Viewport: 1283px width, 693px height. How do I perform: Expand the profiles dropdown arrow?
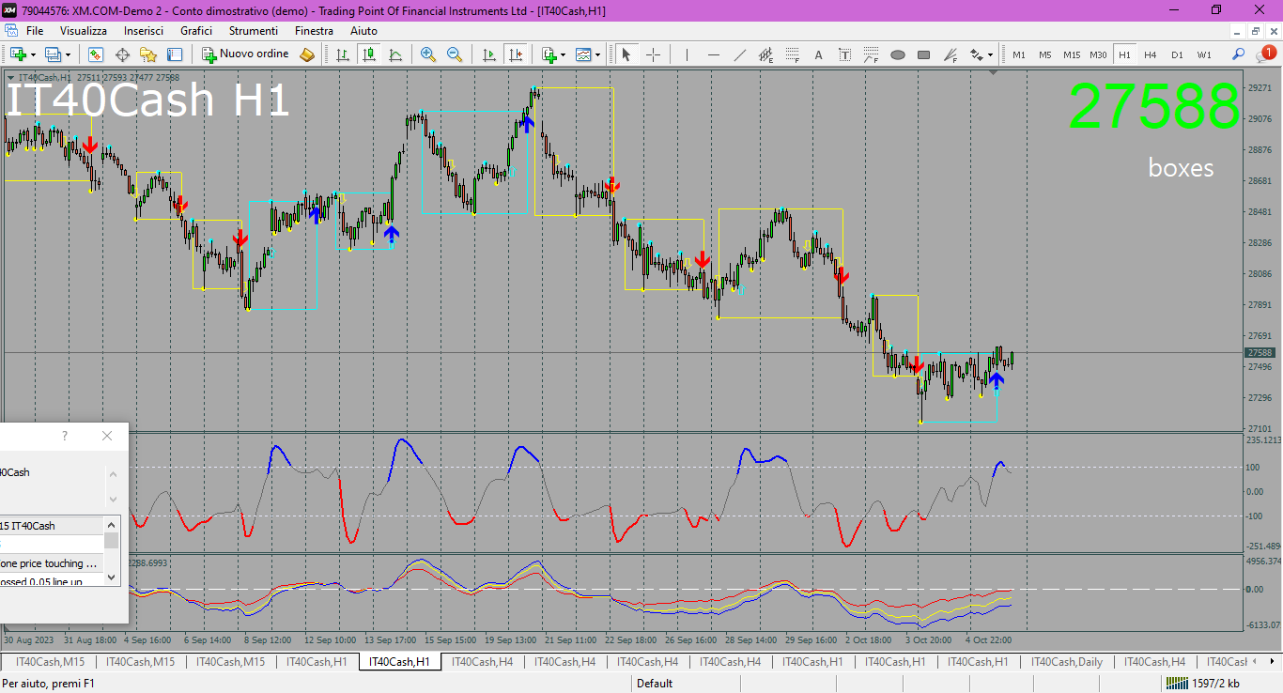68,54
